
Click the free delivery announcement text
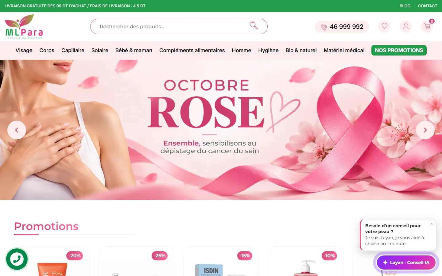75,6
